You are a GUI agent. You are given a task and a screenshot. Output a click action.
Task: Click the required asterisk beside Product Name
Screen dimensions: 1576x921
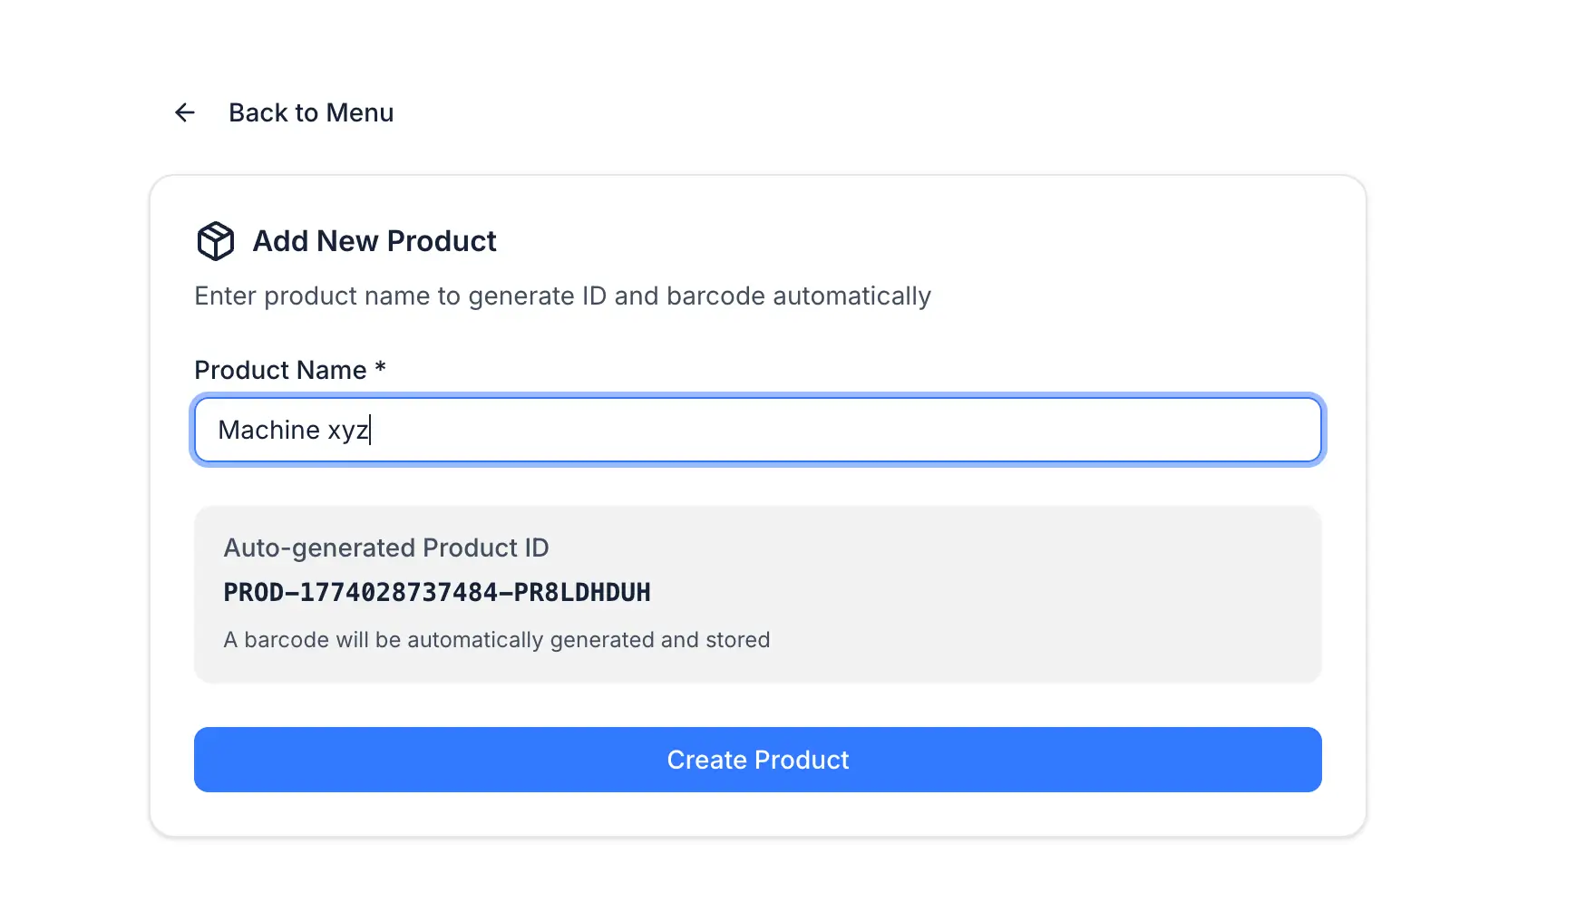(381, 368)
